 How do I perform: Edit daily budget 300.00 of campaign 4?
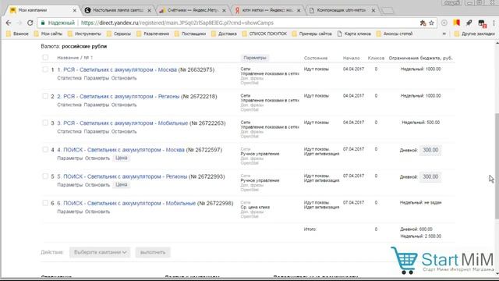pyautogui.click(x=430, y=150)
